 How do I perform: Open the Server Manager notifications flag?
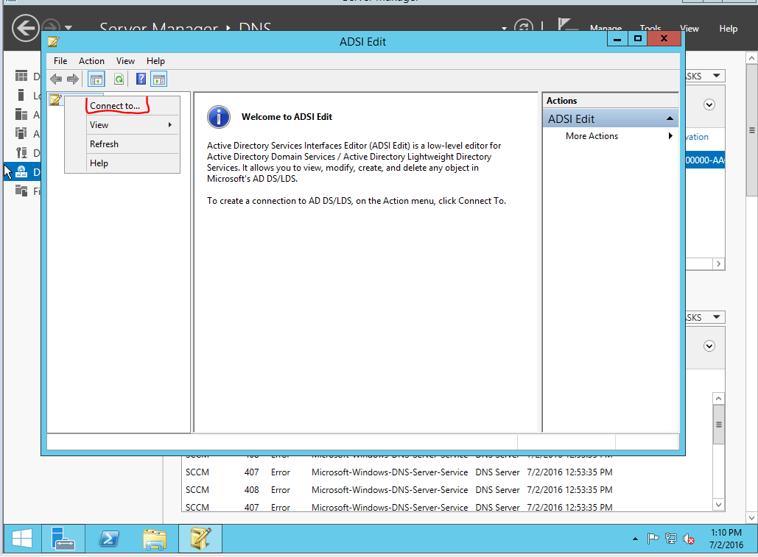tap(566, 25)
